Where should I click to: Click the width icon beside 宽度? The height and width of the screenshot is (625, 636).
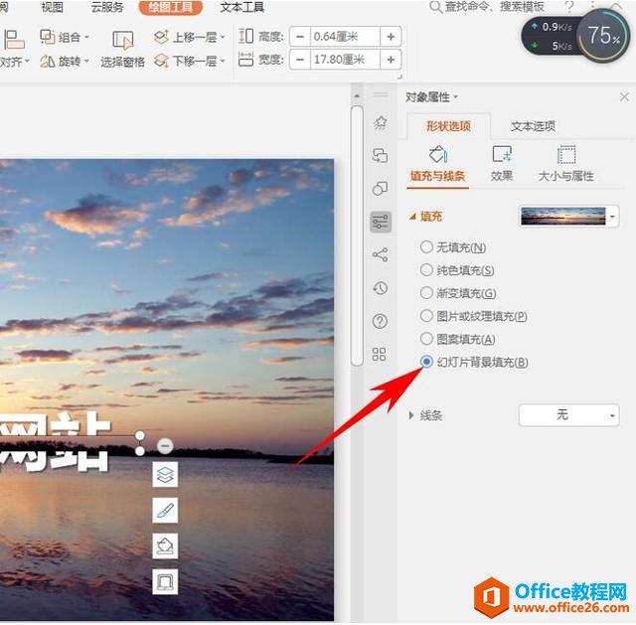[x=245, y=60]
